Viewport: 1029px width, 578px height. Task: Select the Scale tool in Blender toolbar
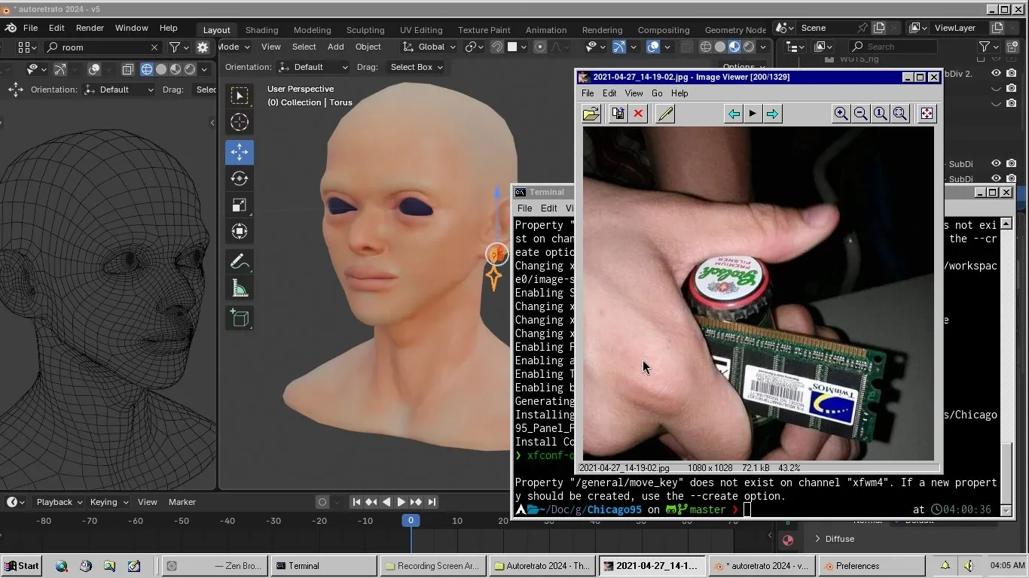[x=240, y=205]
